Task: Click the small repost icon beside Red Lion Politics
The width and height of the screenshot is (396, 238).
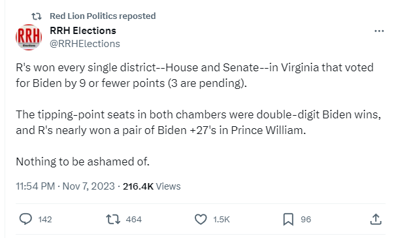Action: tap(37, 16)
